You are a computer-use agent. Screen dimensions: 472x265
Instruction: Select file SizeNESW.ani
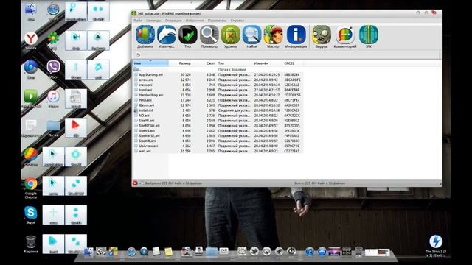pos(218,126)
